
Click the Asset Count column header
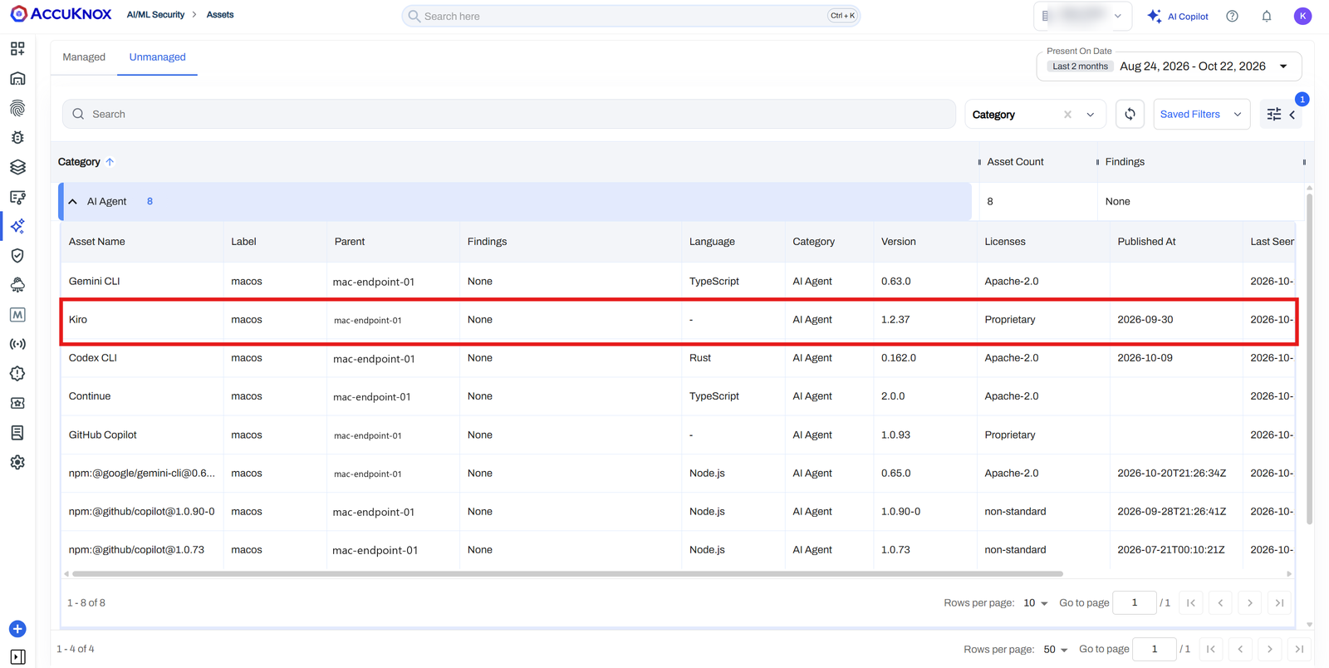1015,162
